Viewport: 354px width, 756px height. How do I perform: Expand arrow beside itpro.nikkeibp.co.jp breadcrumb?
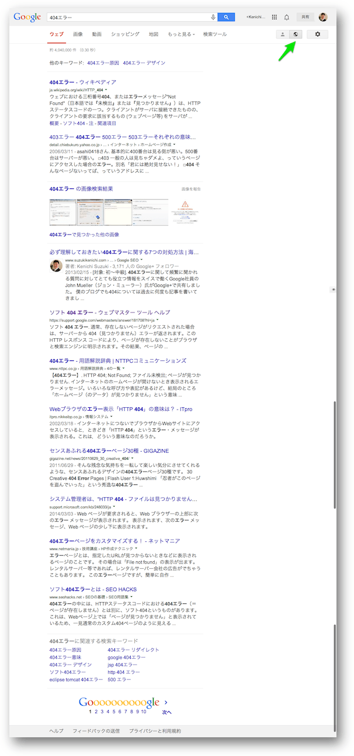coord(111,416)
